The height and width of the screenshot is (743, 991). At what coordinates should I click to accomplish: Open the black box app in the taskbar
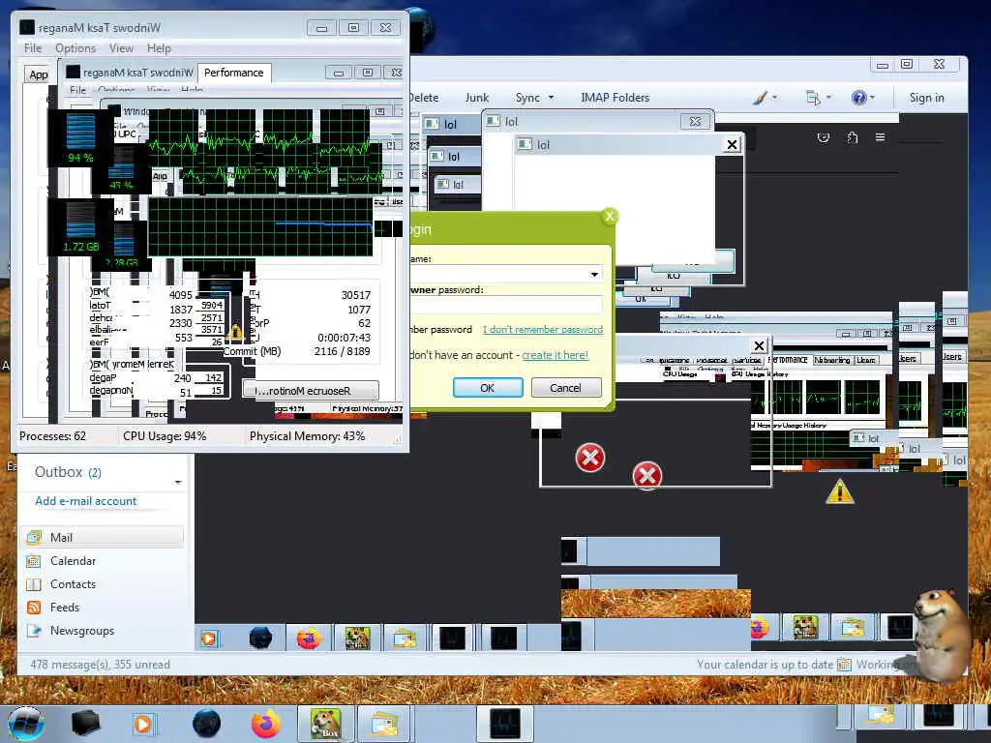pos(85,724)
